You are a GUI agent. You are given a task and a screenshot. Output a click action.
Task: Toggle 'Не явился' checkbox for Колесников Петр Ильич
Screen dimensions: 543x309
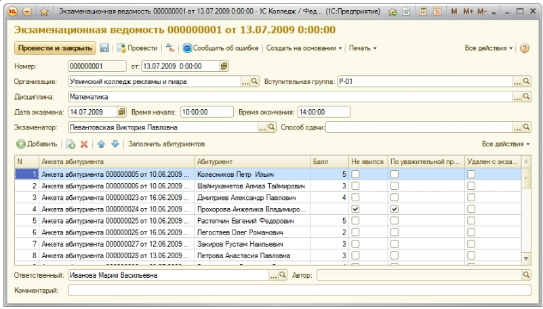pyautogui.click(x=355, y=174)
